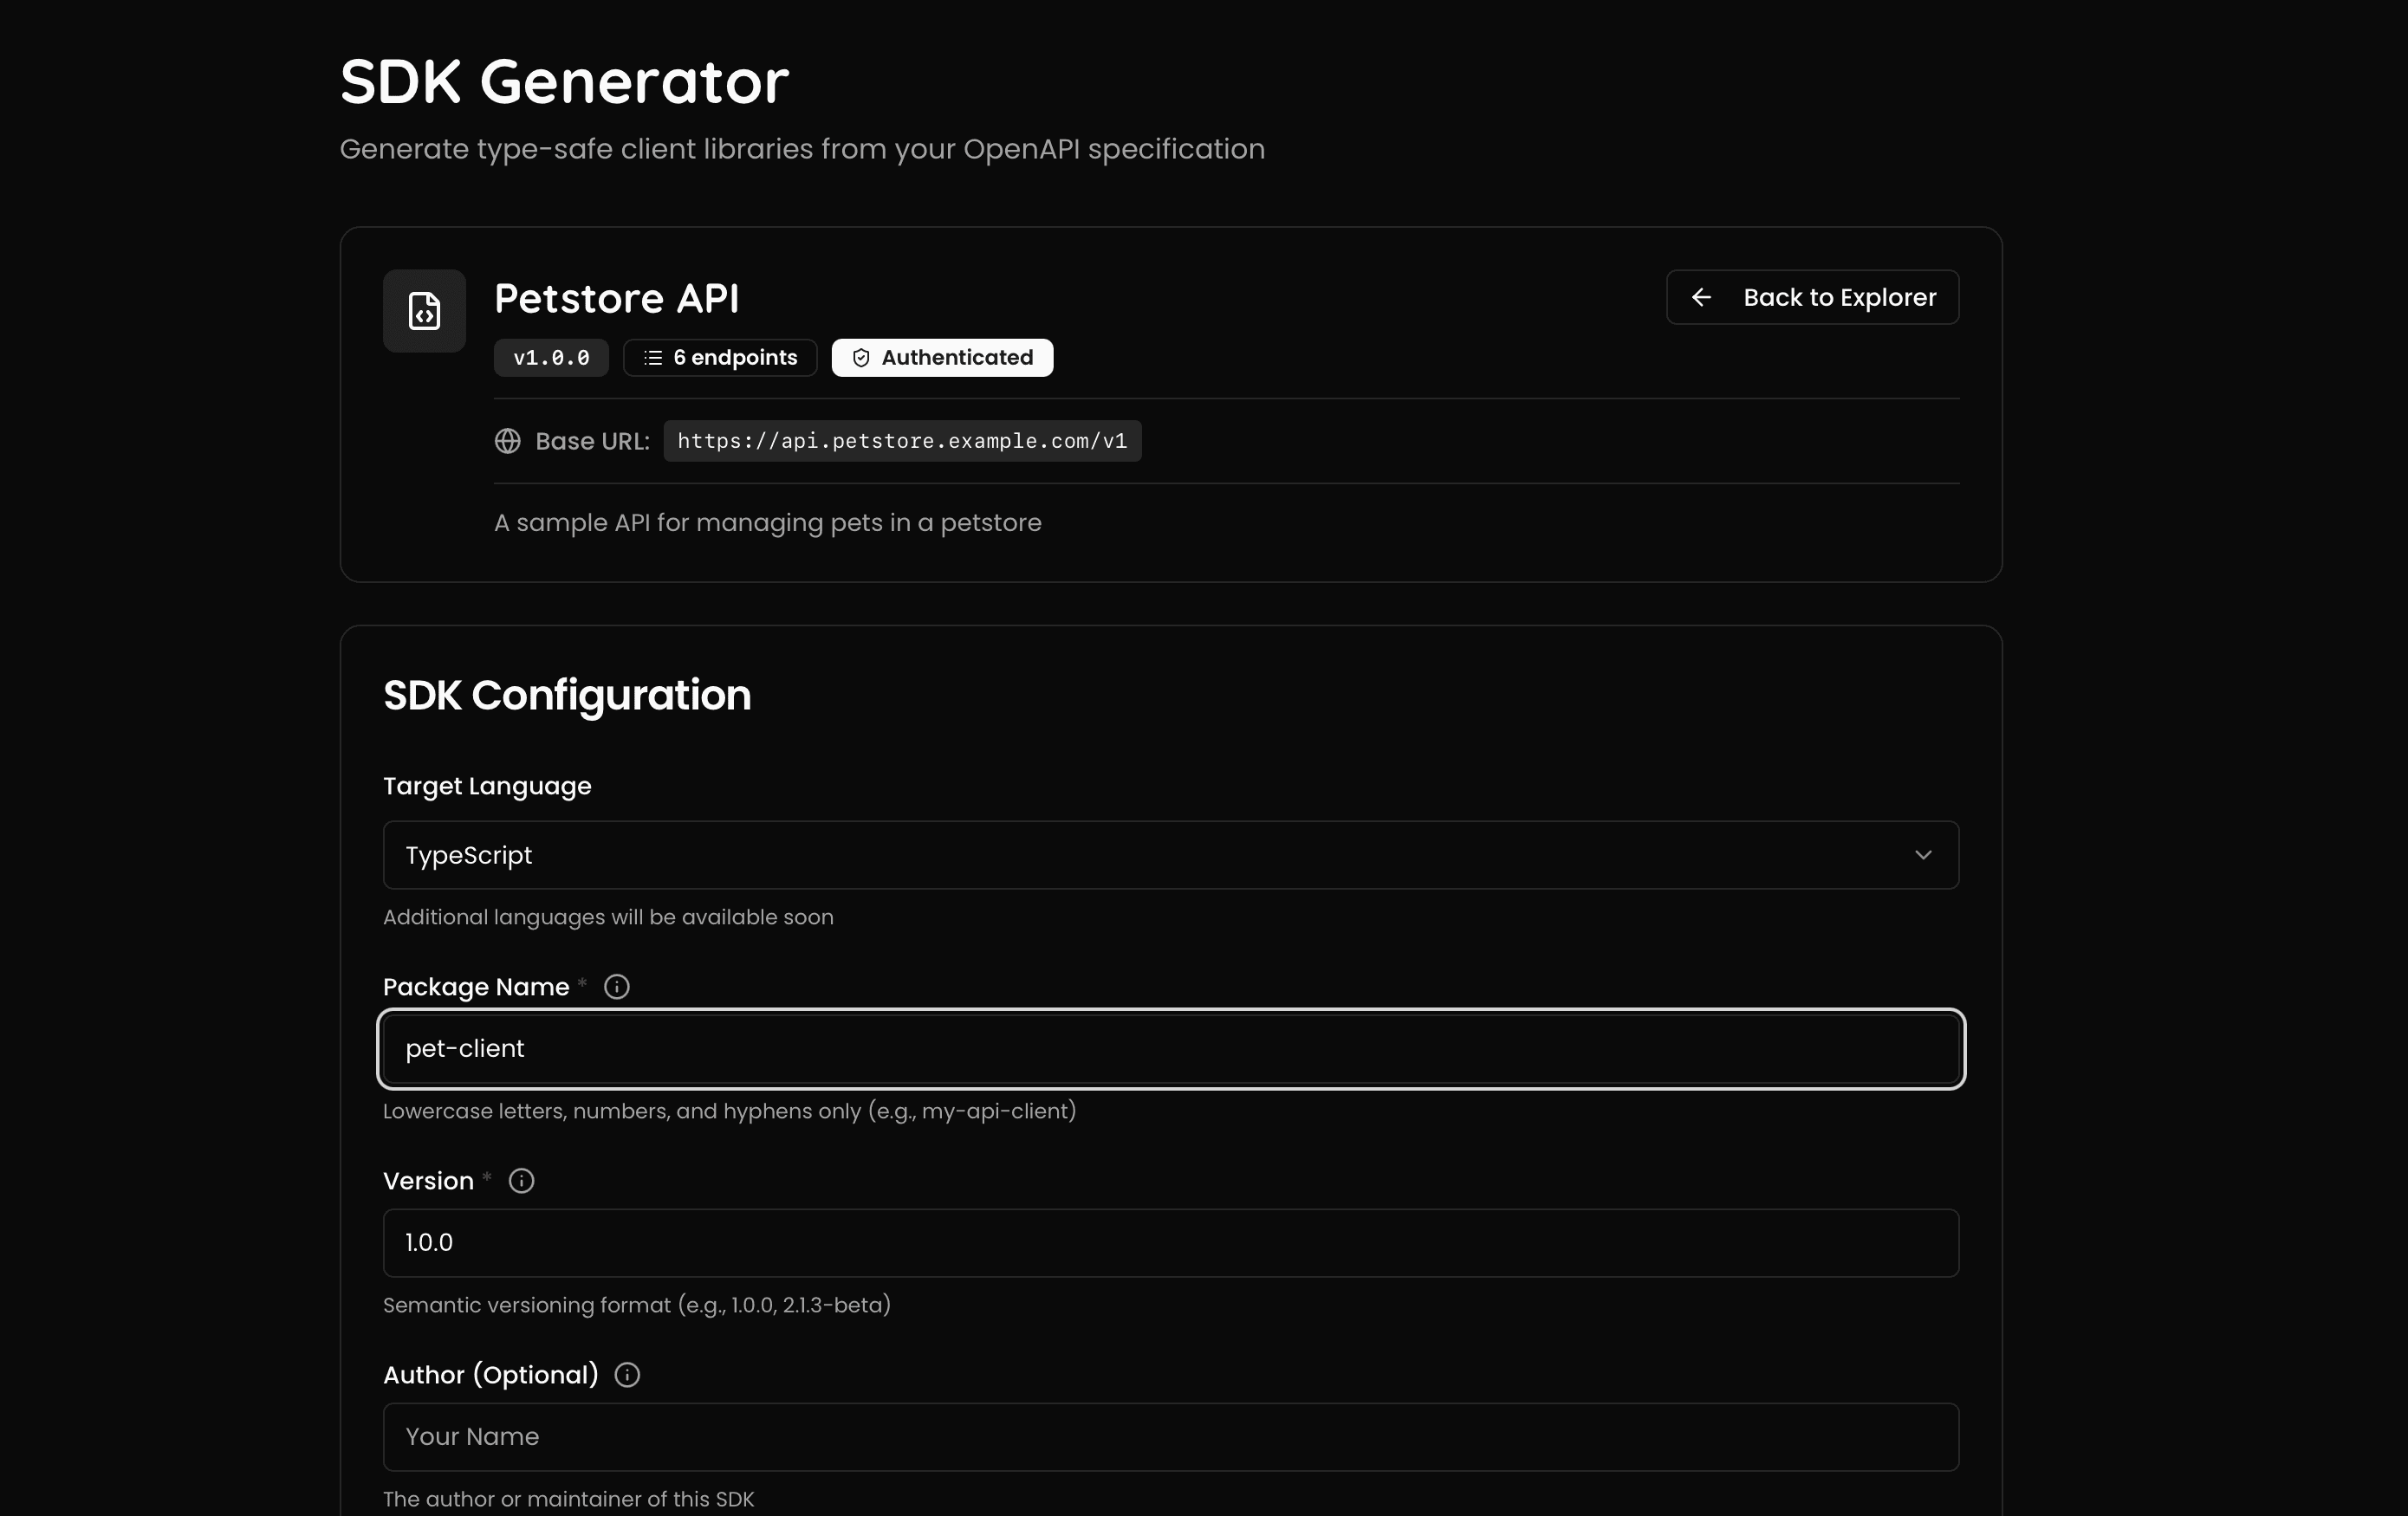Select the v1.0.0 version badge
The height and width of the screenshot is (1516, 2408).
(551, 358)
